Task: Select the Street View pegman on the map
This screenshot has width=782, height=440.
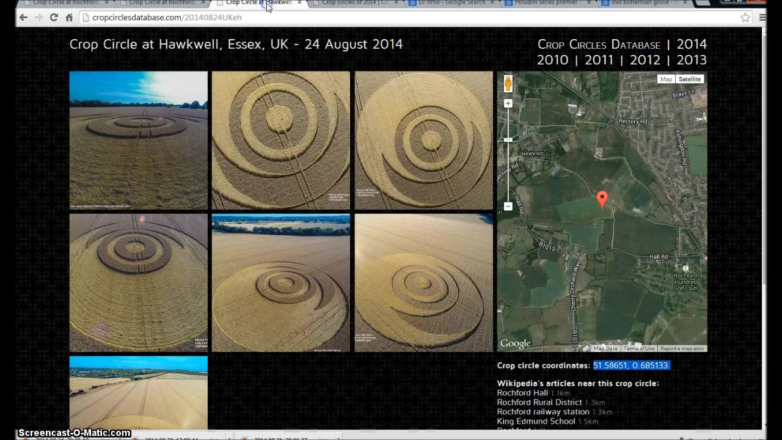Action: pyautogui.click(x=508, y=84)
